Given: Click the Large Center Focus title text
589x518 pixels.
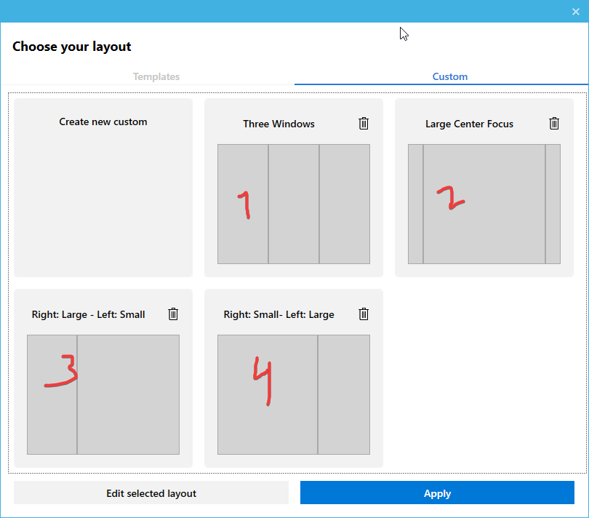Looking at the screenshot, I should pyautogui.click(x=469, y=124).
